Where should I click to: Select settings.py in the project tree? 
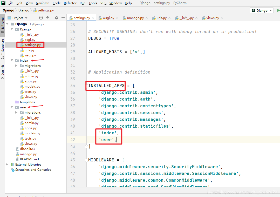coord(33,45)
